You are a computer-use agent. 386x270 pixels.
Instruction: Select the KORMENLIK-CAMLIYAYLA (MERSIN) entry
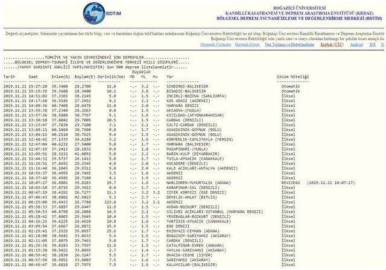pos(200,139)
